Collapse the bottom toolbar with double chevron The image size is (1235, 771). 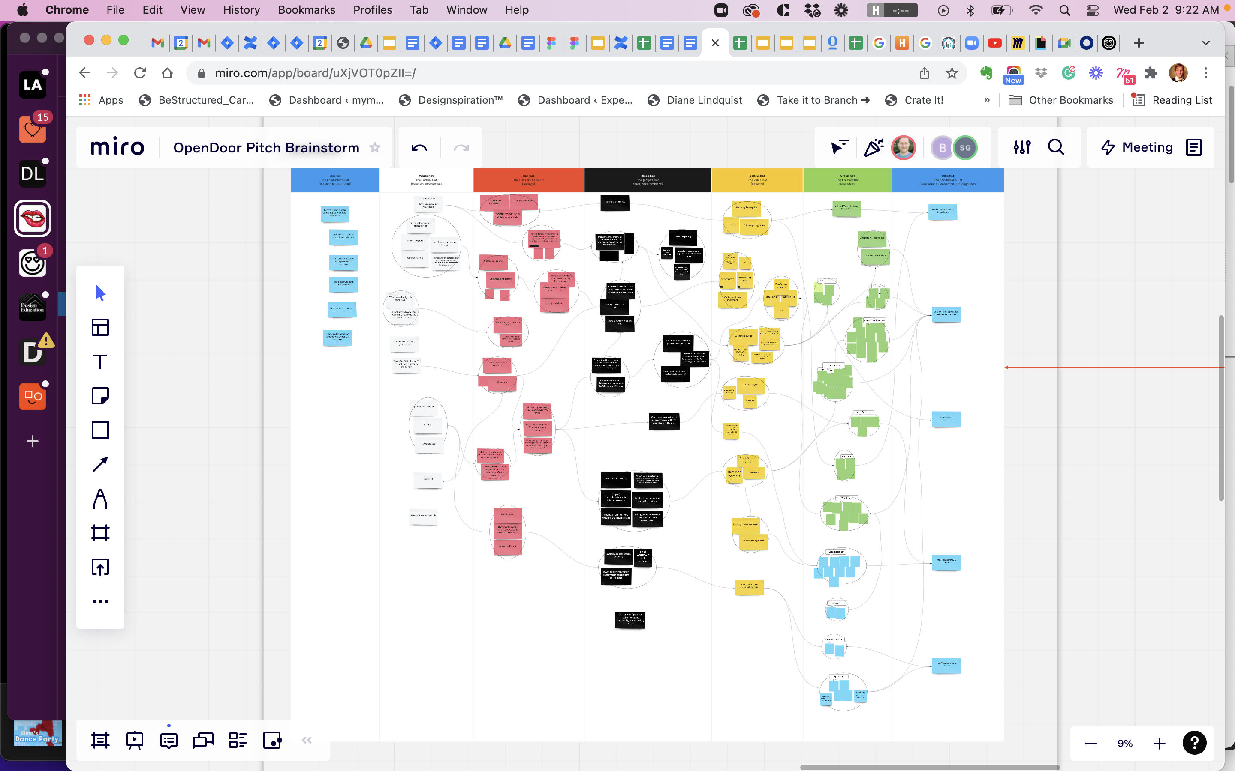point(307,741)
